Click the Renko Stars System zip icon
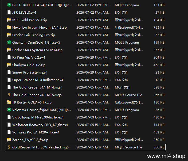 (x=9, y=50)
